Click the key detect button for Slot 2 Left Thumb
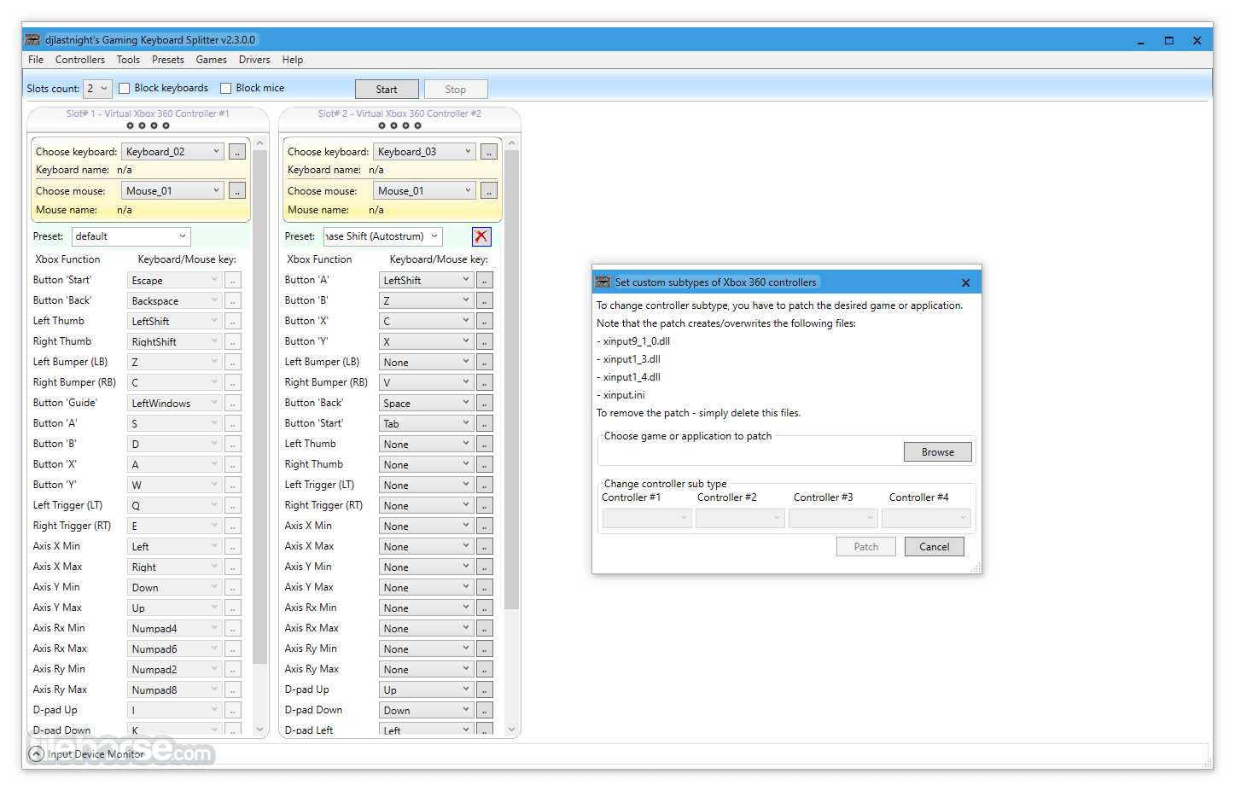Image resolution: width=1235 pixels, height=791 pixels. click(485, 444)
